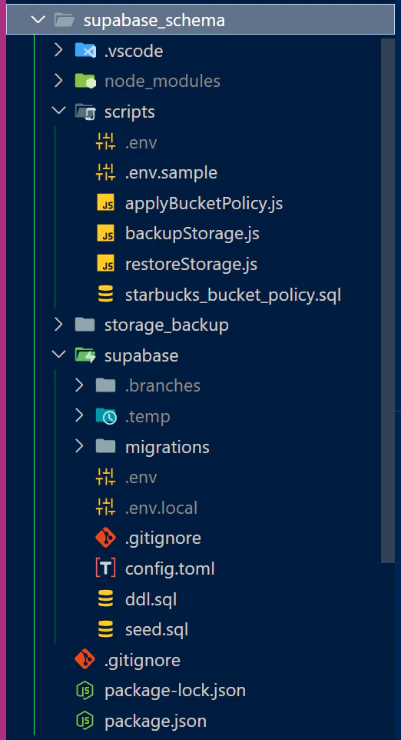Click the green supabase folder icon
The height and width of the screenshot is (740, 401).
(x=85, y=355)
